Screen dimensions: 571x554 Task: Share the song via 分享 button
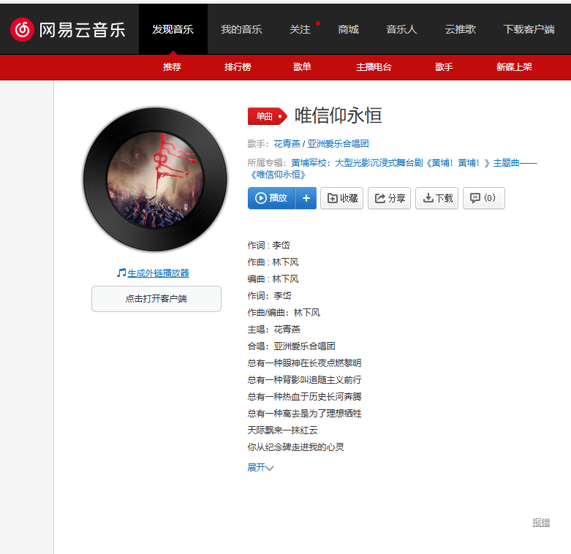pos(389,198)
